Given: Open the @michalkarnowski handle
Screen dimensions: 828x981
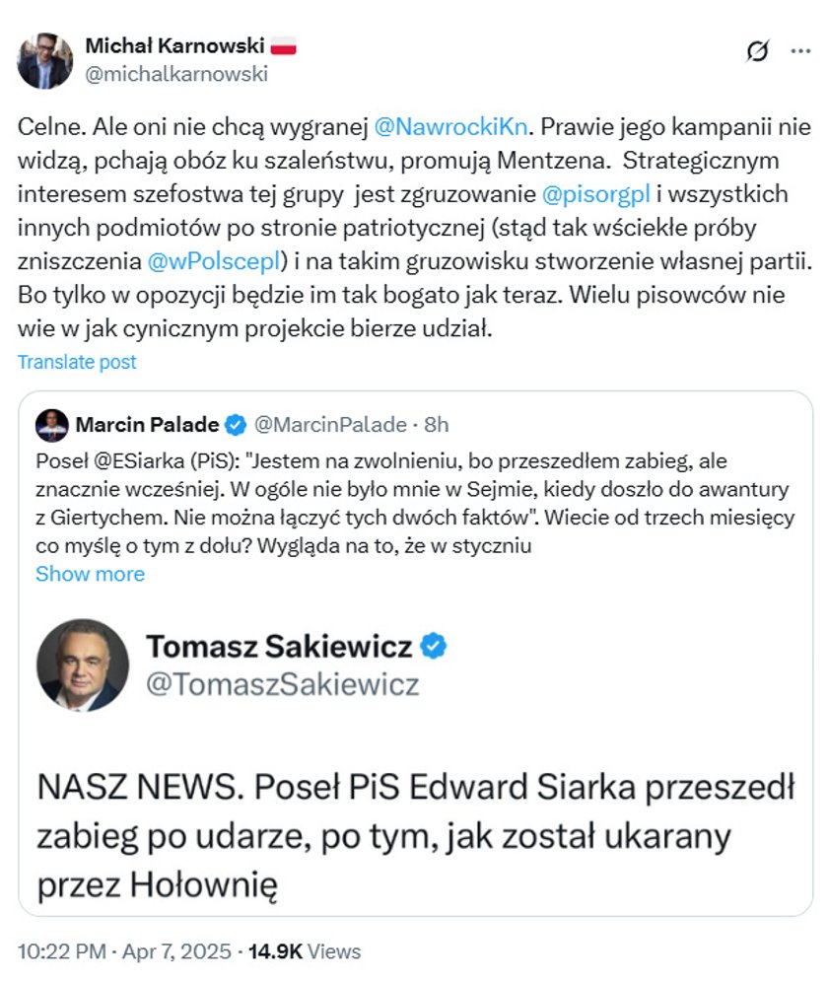Looking at the screenshot, I should (x=176, y=74).
